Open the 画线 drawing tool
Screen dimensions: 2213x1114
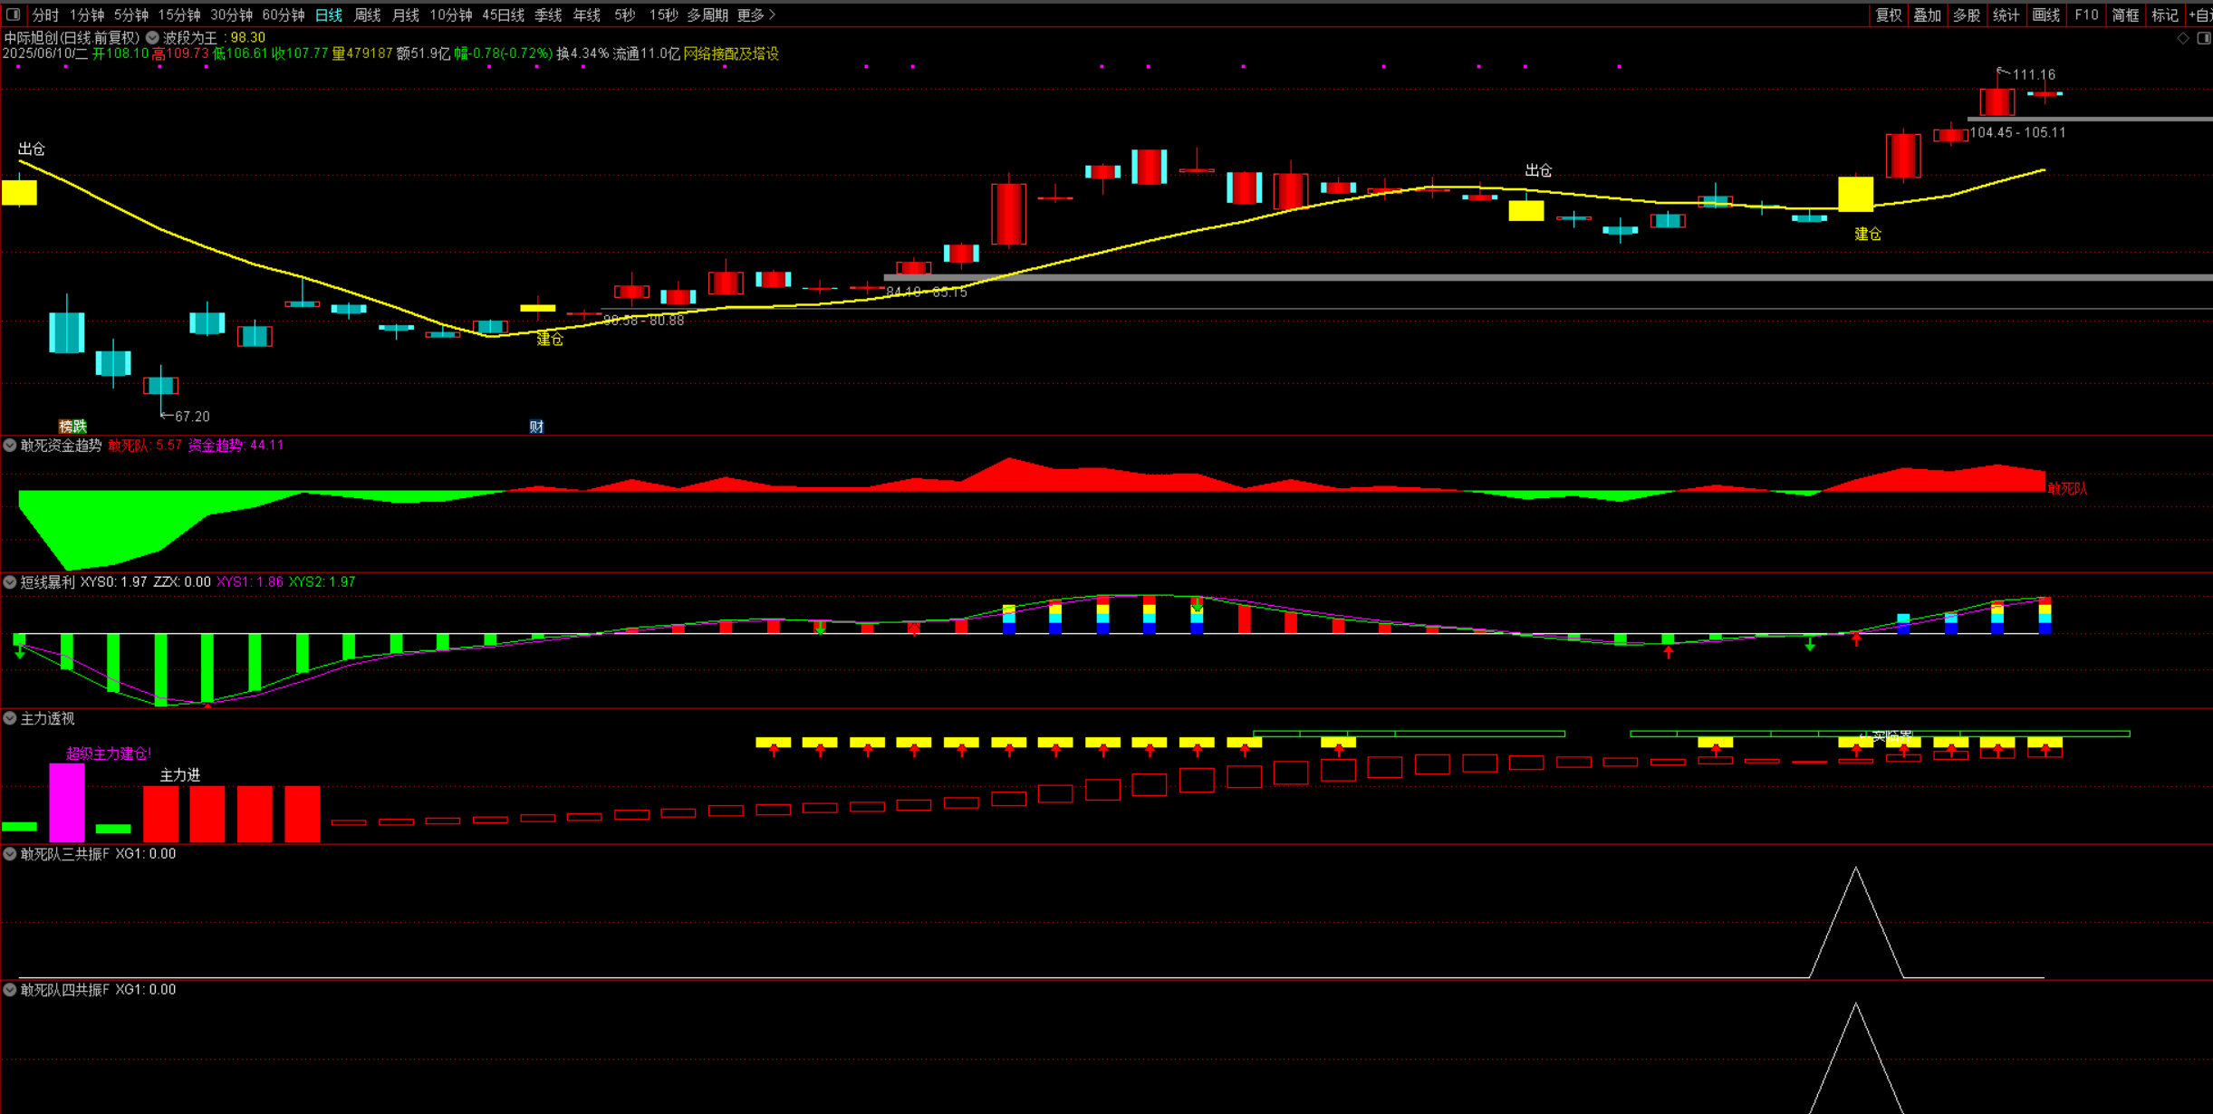[2045, 14]
